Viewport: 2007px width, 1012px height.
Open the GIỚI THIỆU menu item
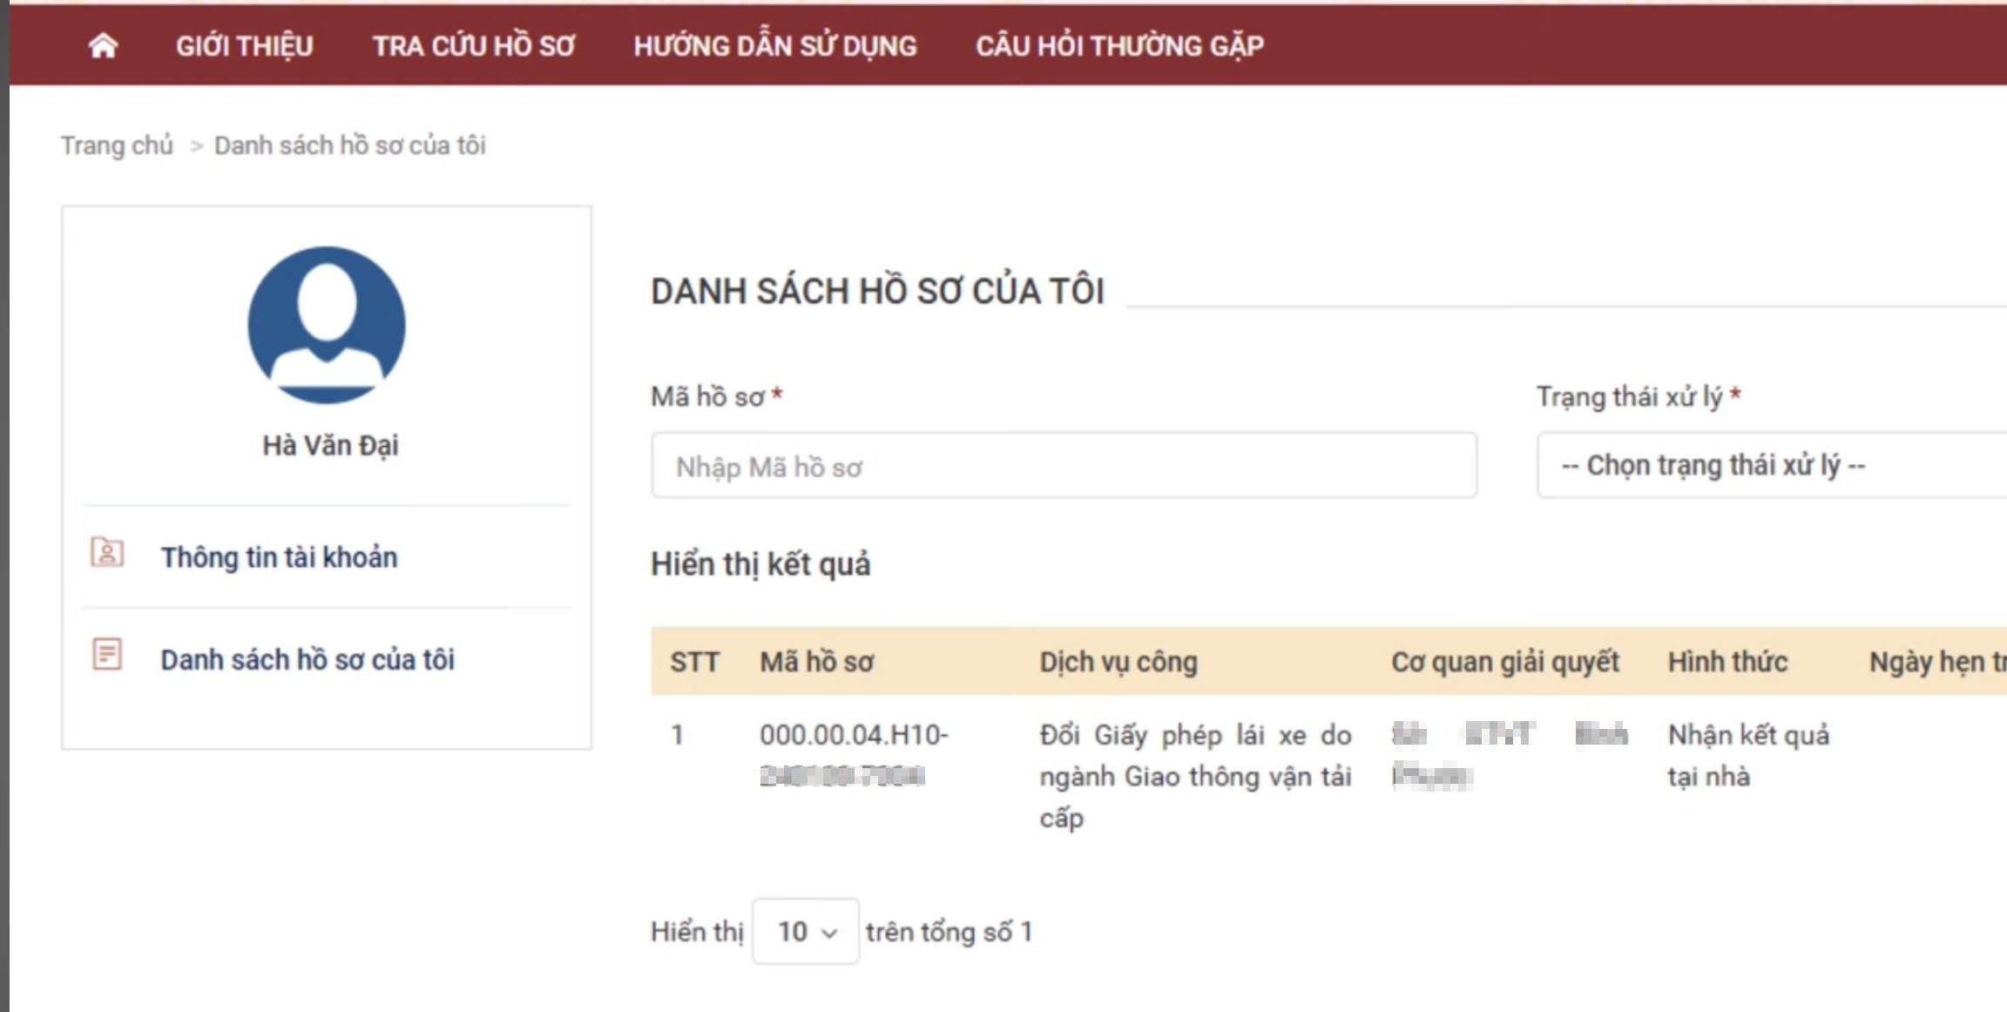pyautogui.click(x=244, y=45)
